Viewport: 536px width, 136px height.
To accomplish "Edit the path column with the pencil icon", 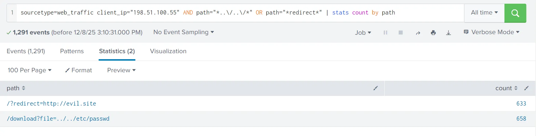I will pos(376,88).
